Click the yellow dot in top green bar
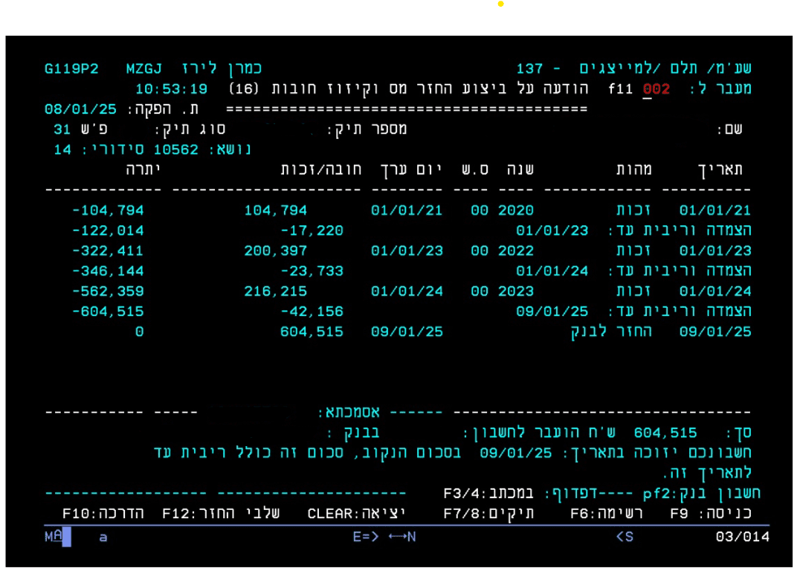797x568 pixels. point(500,4)
